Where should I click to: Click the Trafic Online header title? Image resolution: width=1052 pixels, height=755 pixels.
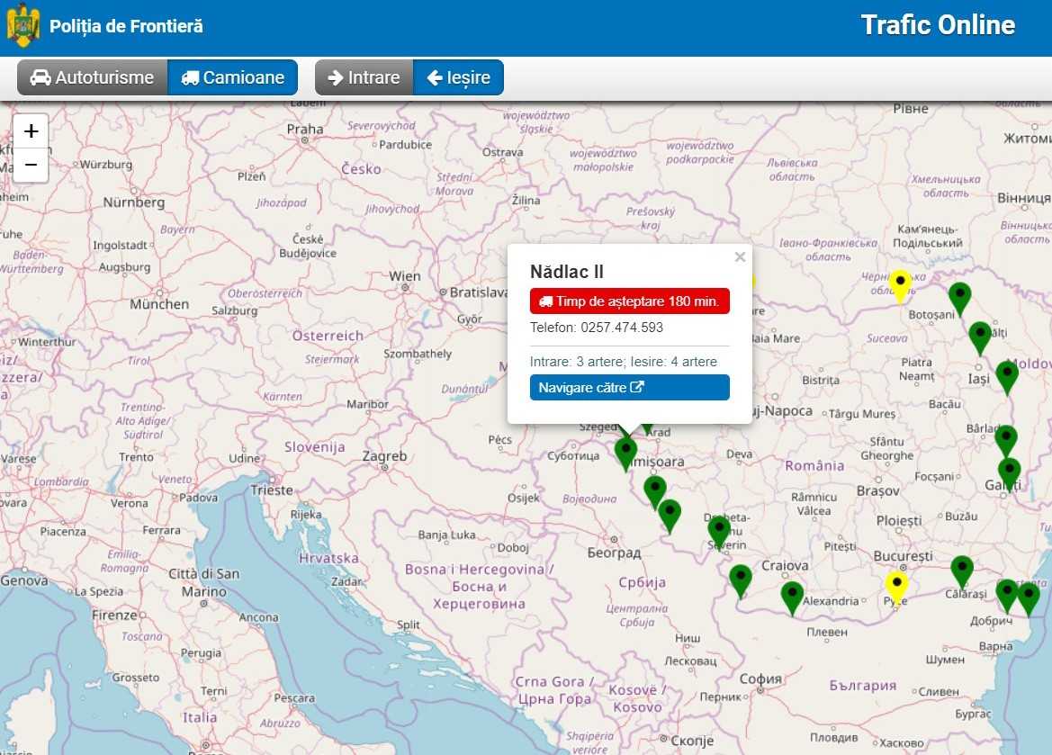coord(937,25)
